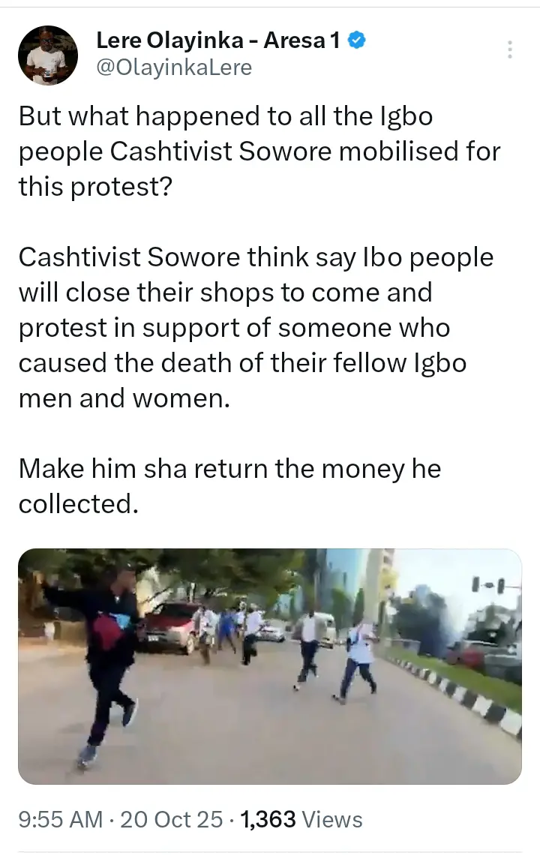Click the words 'this protest?' in tweet
The width and height of the screenshot is (540, 865).
96,187
